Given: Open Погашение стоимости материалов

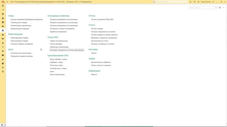Looking at the screenshot, I should click(62, 29).
